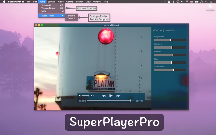Open Time Machine menu bar icon

(x=178, y=2)
